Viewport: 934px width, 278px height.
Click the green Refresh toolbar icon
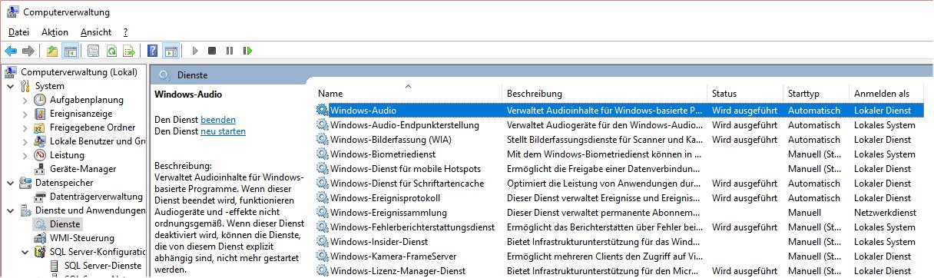[111, 51]
